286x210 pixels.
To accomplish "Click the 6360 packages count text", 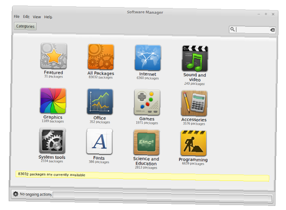I will click(148, 78).
